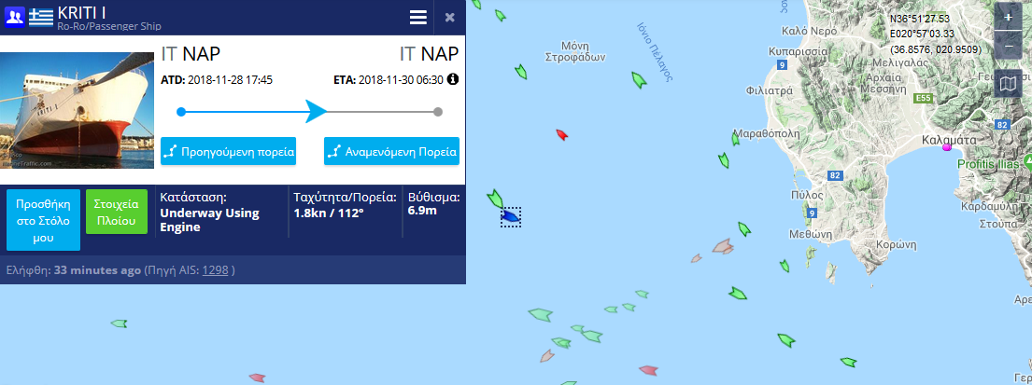Zoom in on the map

[x=1008, y=17]
